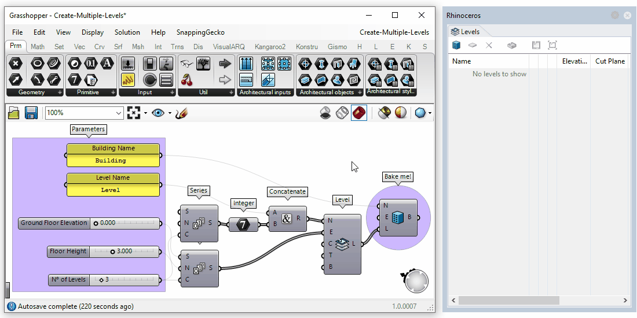
Task: Click the Concatenate component on the canvas
Action: coord(287,219)
